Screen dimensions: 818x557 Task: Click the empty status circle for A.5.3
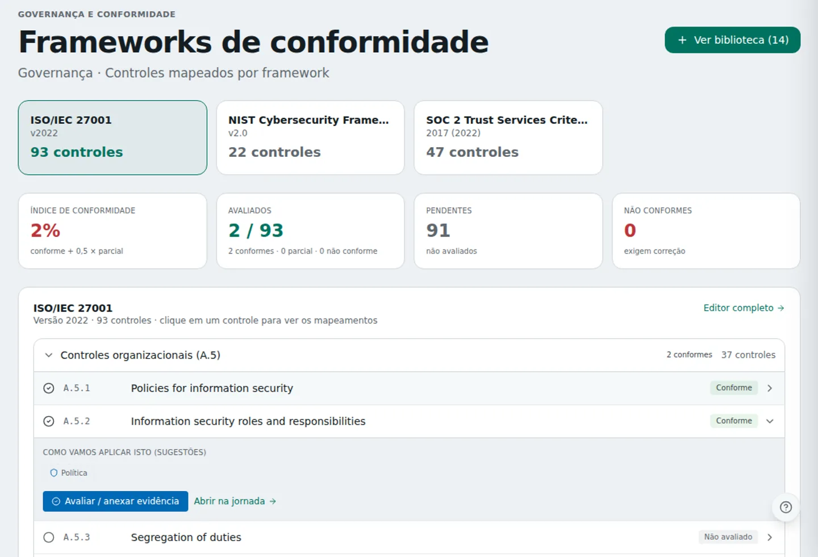point(49,537)
